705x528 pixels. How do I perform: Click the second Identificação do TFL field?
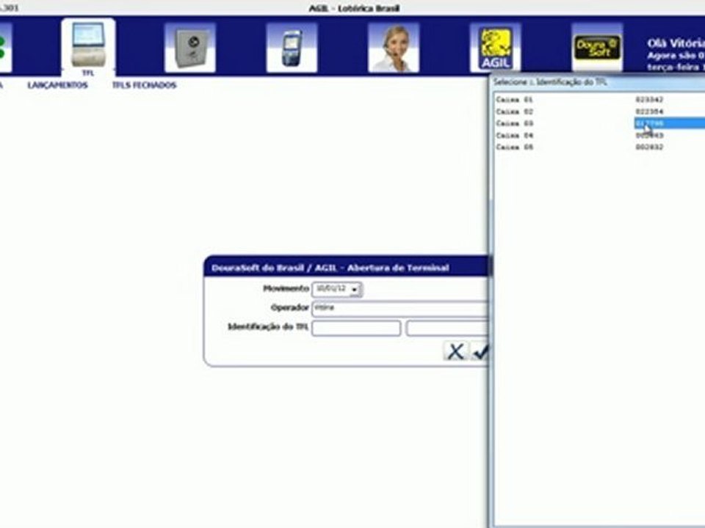[447, 329]
